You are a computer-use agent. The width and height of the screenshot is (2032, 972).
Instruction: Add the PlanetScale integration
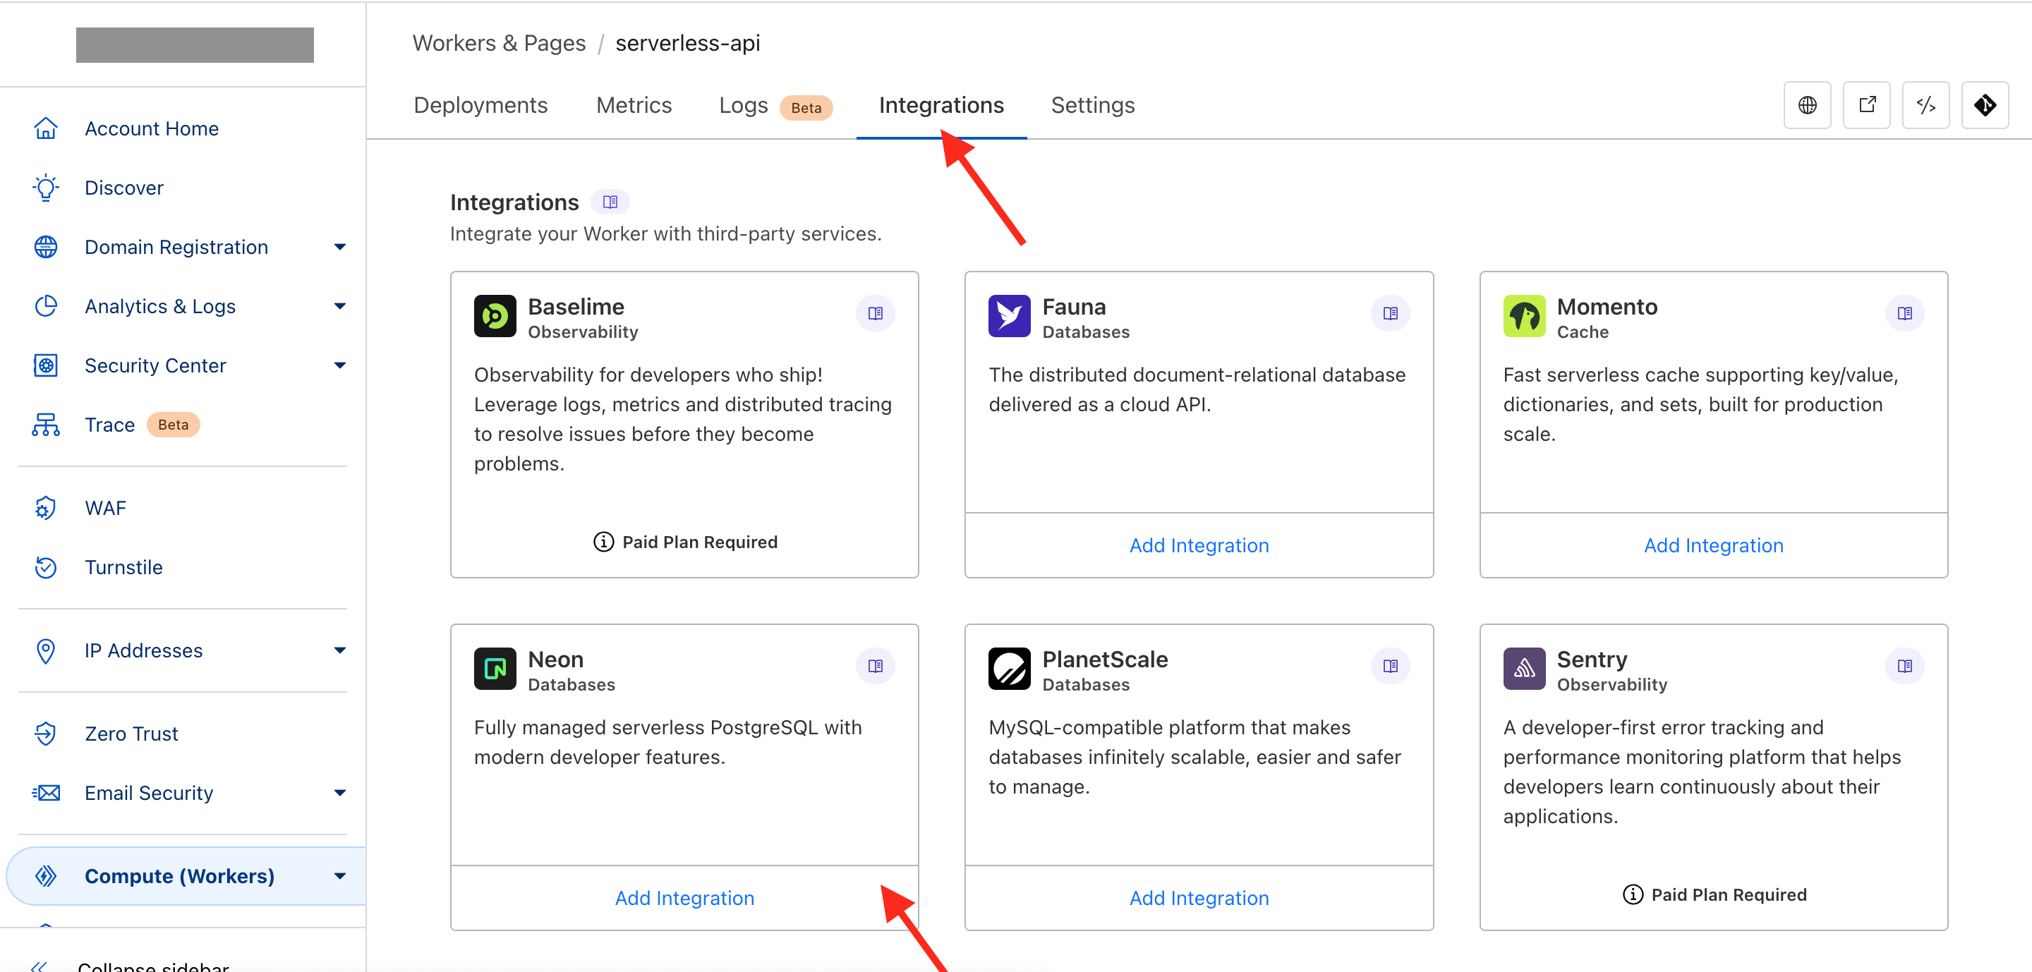[1198, 897]
